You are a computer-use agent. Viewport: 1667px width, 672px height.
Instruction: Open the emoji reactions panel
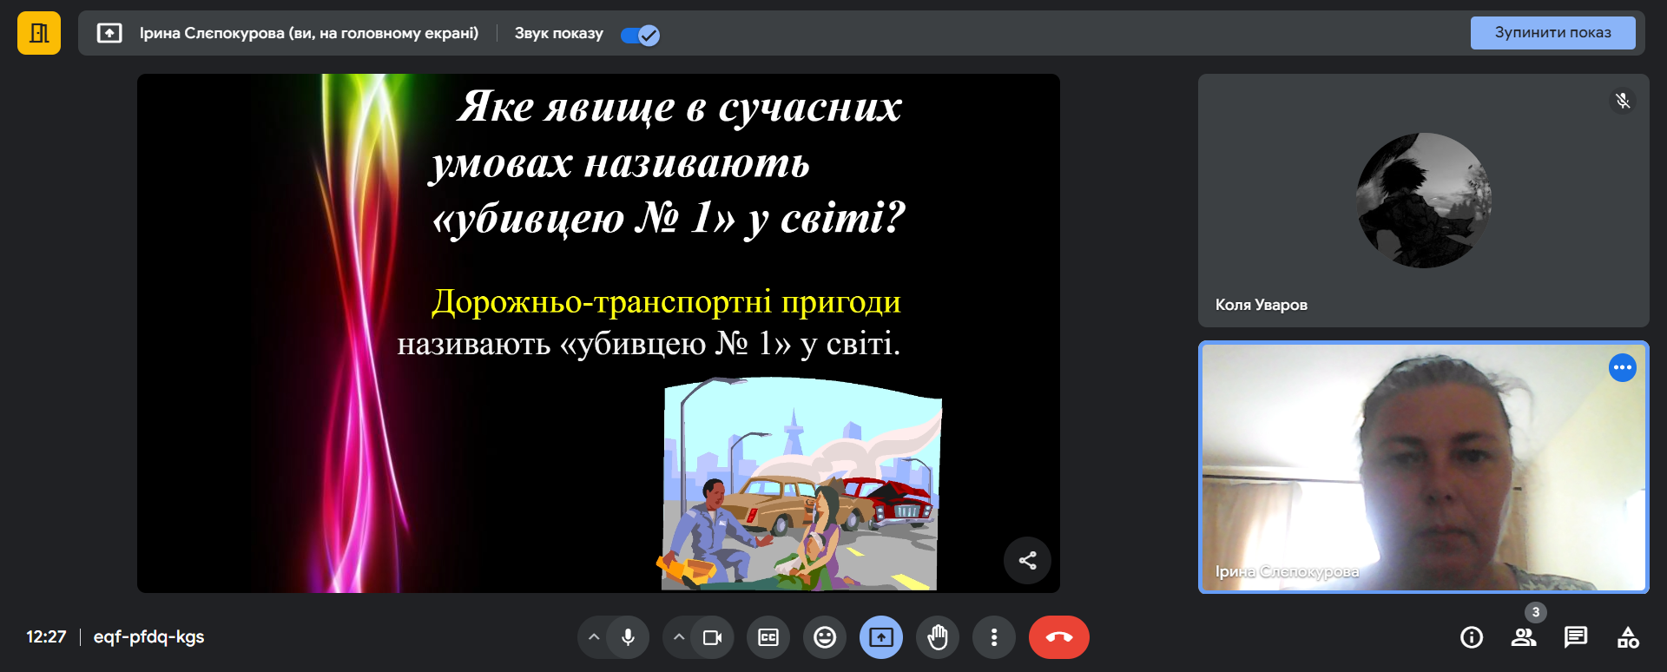click(x=825, y=637)
